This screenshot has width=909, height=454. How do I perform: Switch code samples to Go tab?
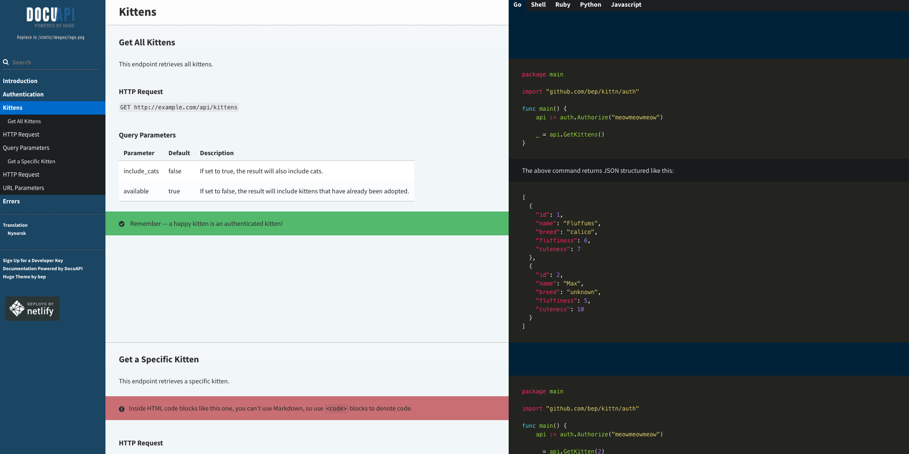[517, 5]
